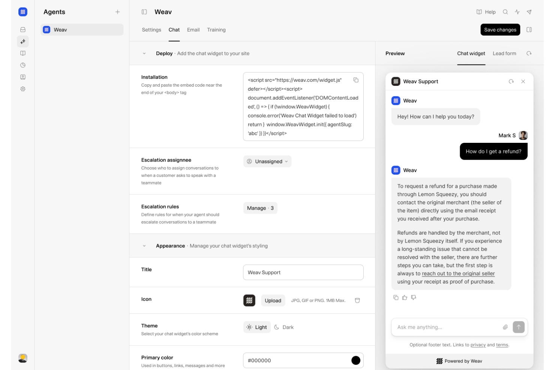
Task: Give a thumbs down to the reply
Action: (x=414, y=297)
